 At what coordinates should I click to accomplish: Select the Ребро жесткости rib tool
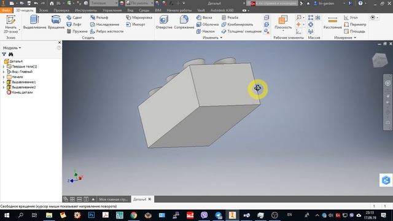pyautogui.click(x=107, y=31)
